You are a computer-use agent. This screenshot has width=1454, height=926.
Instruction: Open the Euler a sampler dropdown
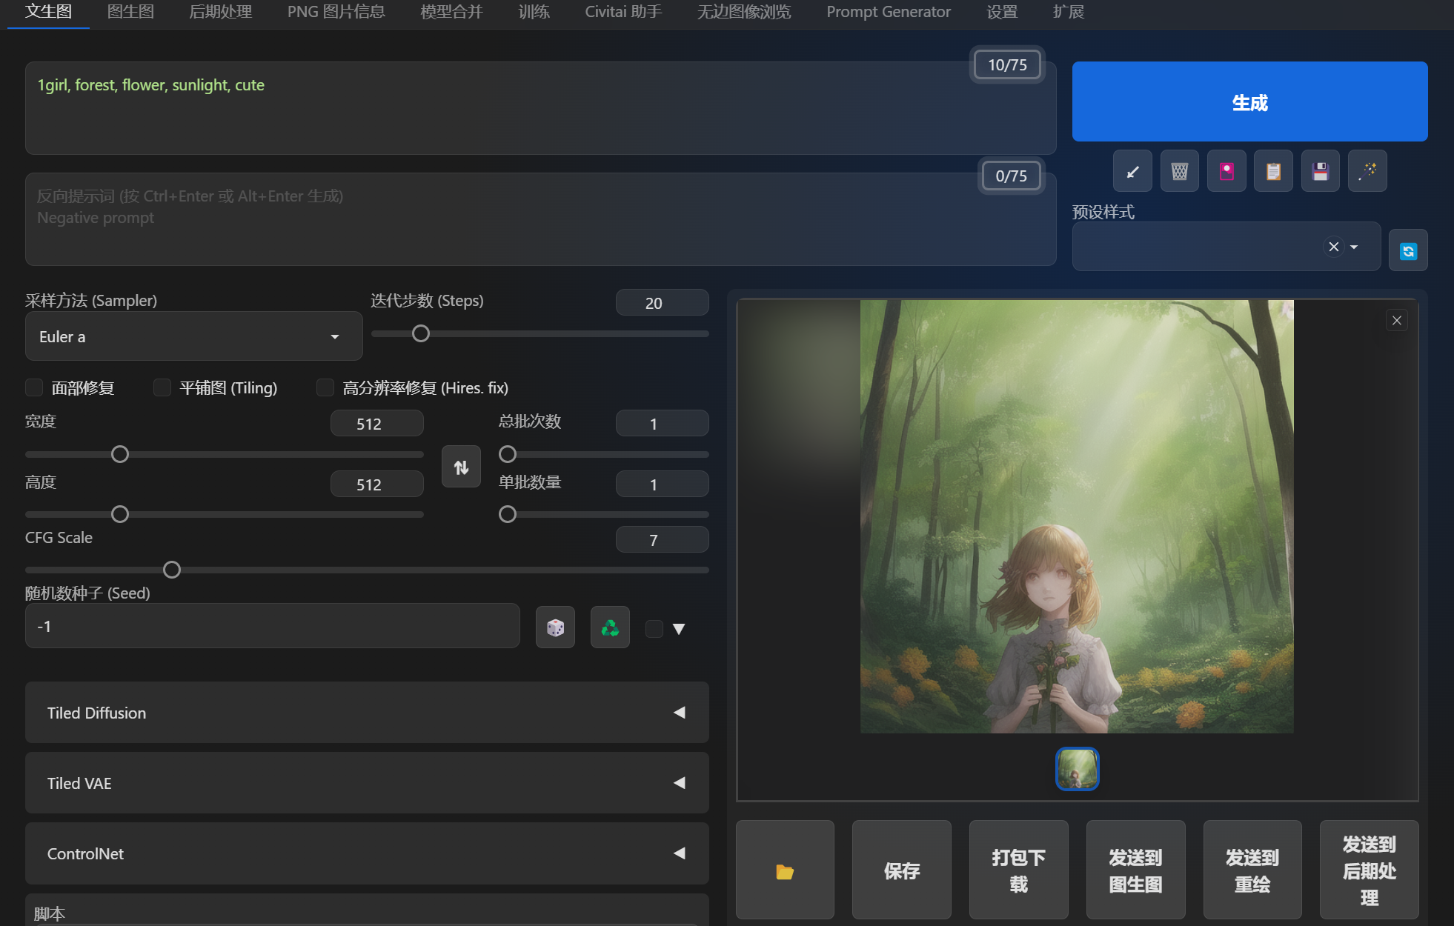pyautogui.click(x=193, y=336)
